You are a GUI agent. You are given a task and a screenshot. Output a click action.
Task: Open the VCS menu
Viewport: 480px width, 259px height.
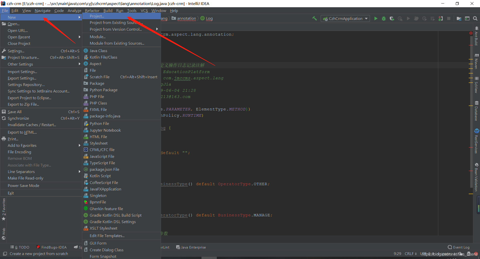click(144, 10)
